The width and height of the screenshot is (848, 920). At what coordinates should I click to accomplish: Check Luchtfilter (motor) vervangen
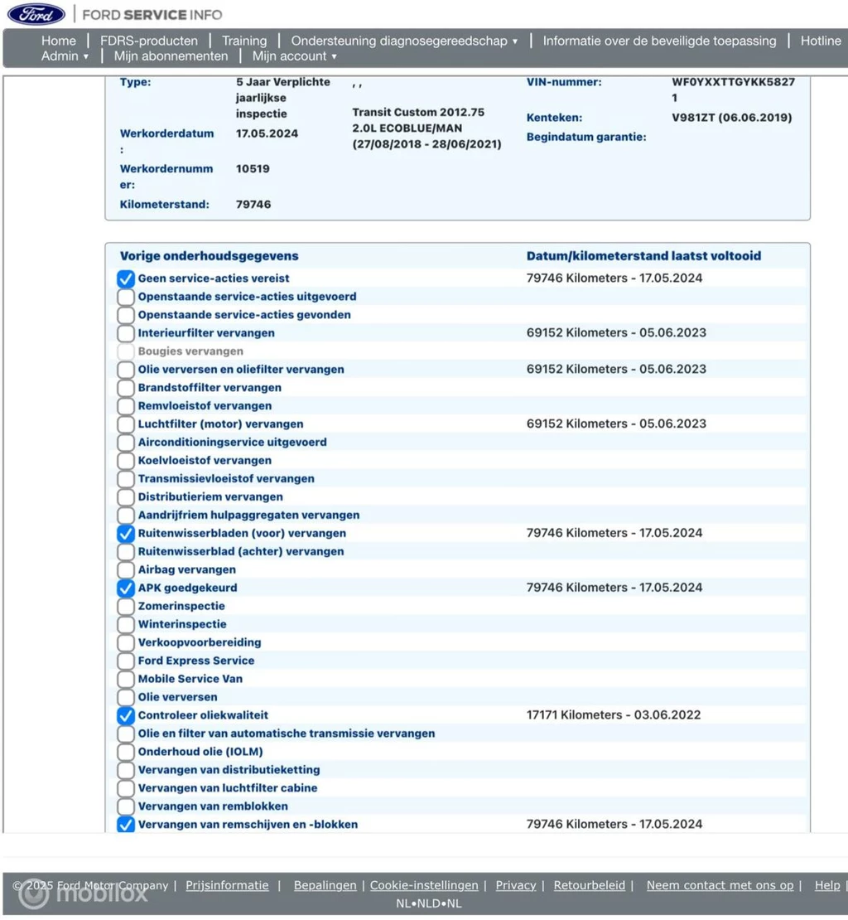pyautogui.click(x=125, y=424)
